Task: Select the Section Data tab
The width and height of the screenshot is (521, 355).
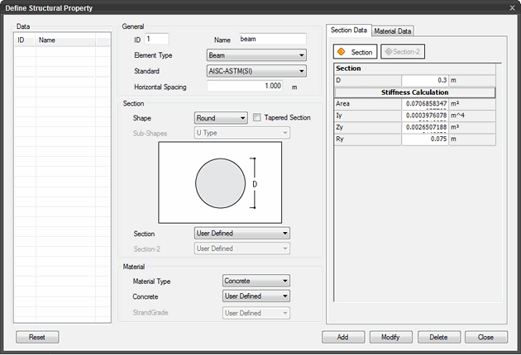Action: tap(349, 30)
